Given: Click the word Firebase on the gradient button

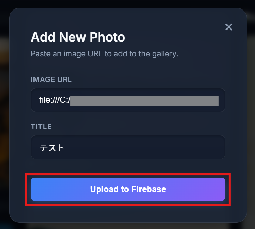Looking at the screenshot, I should (149, 189).
